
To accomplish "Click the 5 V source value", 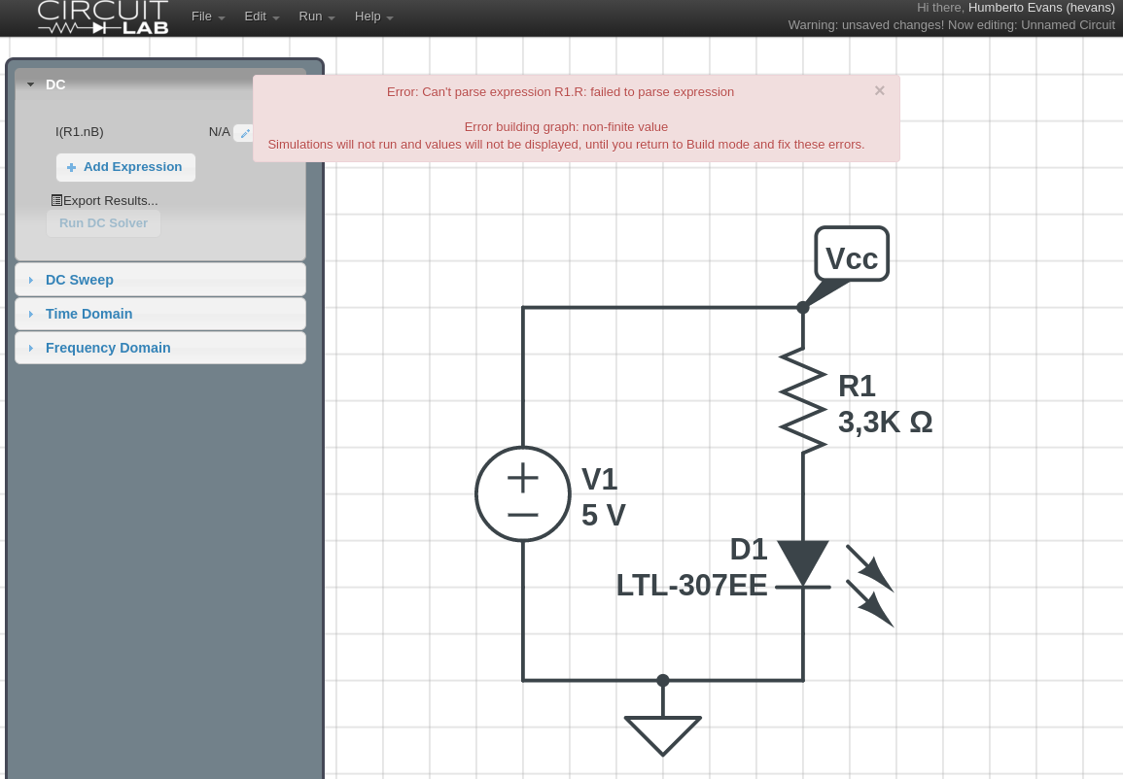I will (x=604, y=515).
